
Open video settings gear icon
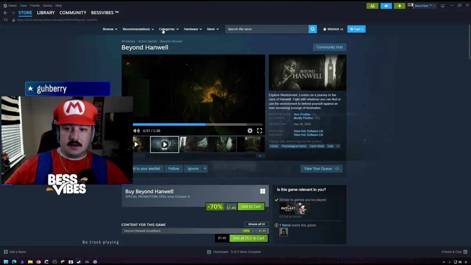(x=250, y=131)
